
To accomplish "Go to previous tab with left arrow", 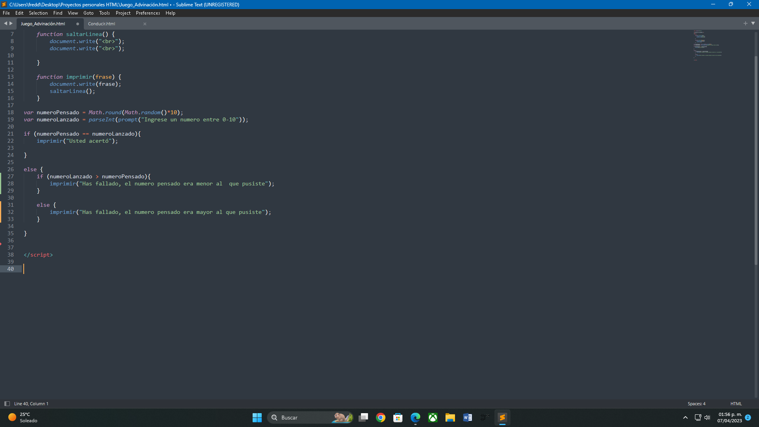I will pos(6,23).
